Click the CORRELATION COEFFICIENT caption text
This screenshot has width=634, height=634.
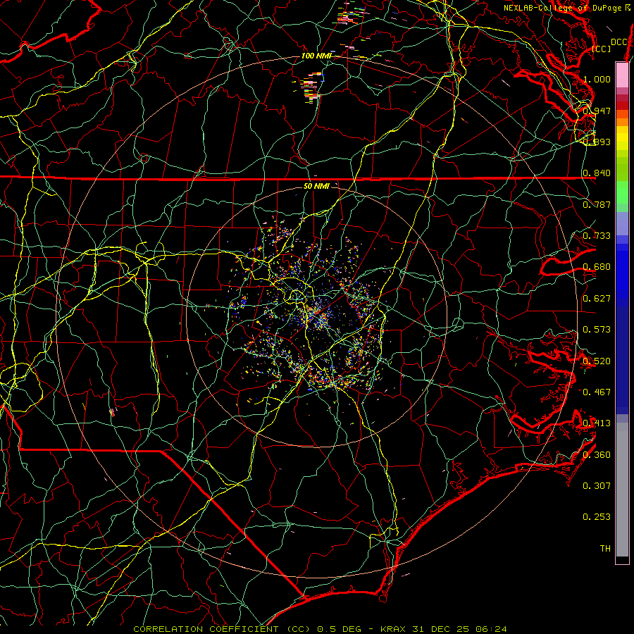206,629
